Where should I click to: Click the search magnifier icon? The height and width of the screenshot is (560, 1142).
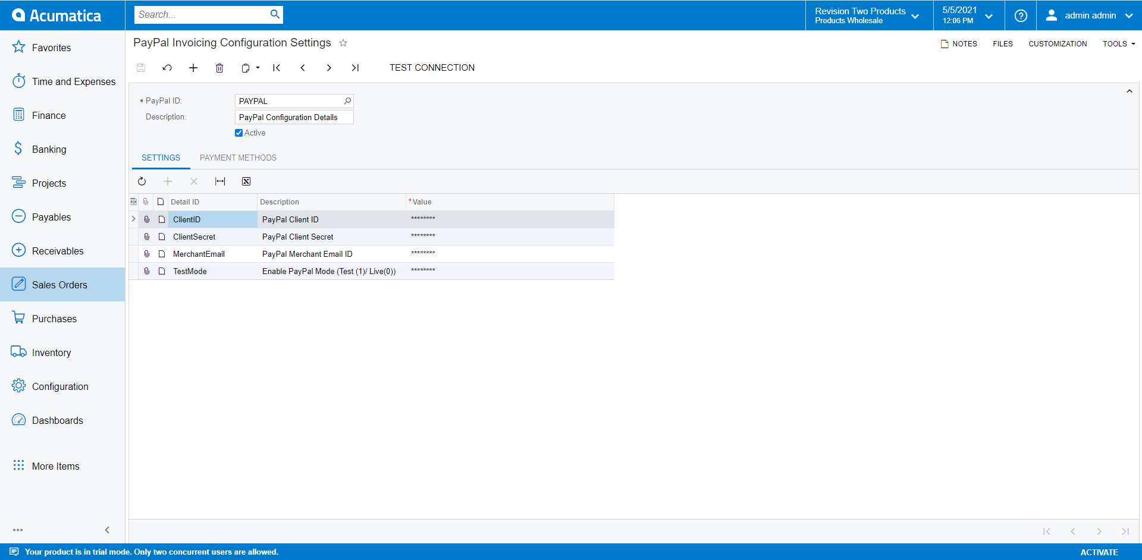(x=275, y=14)
